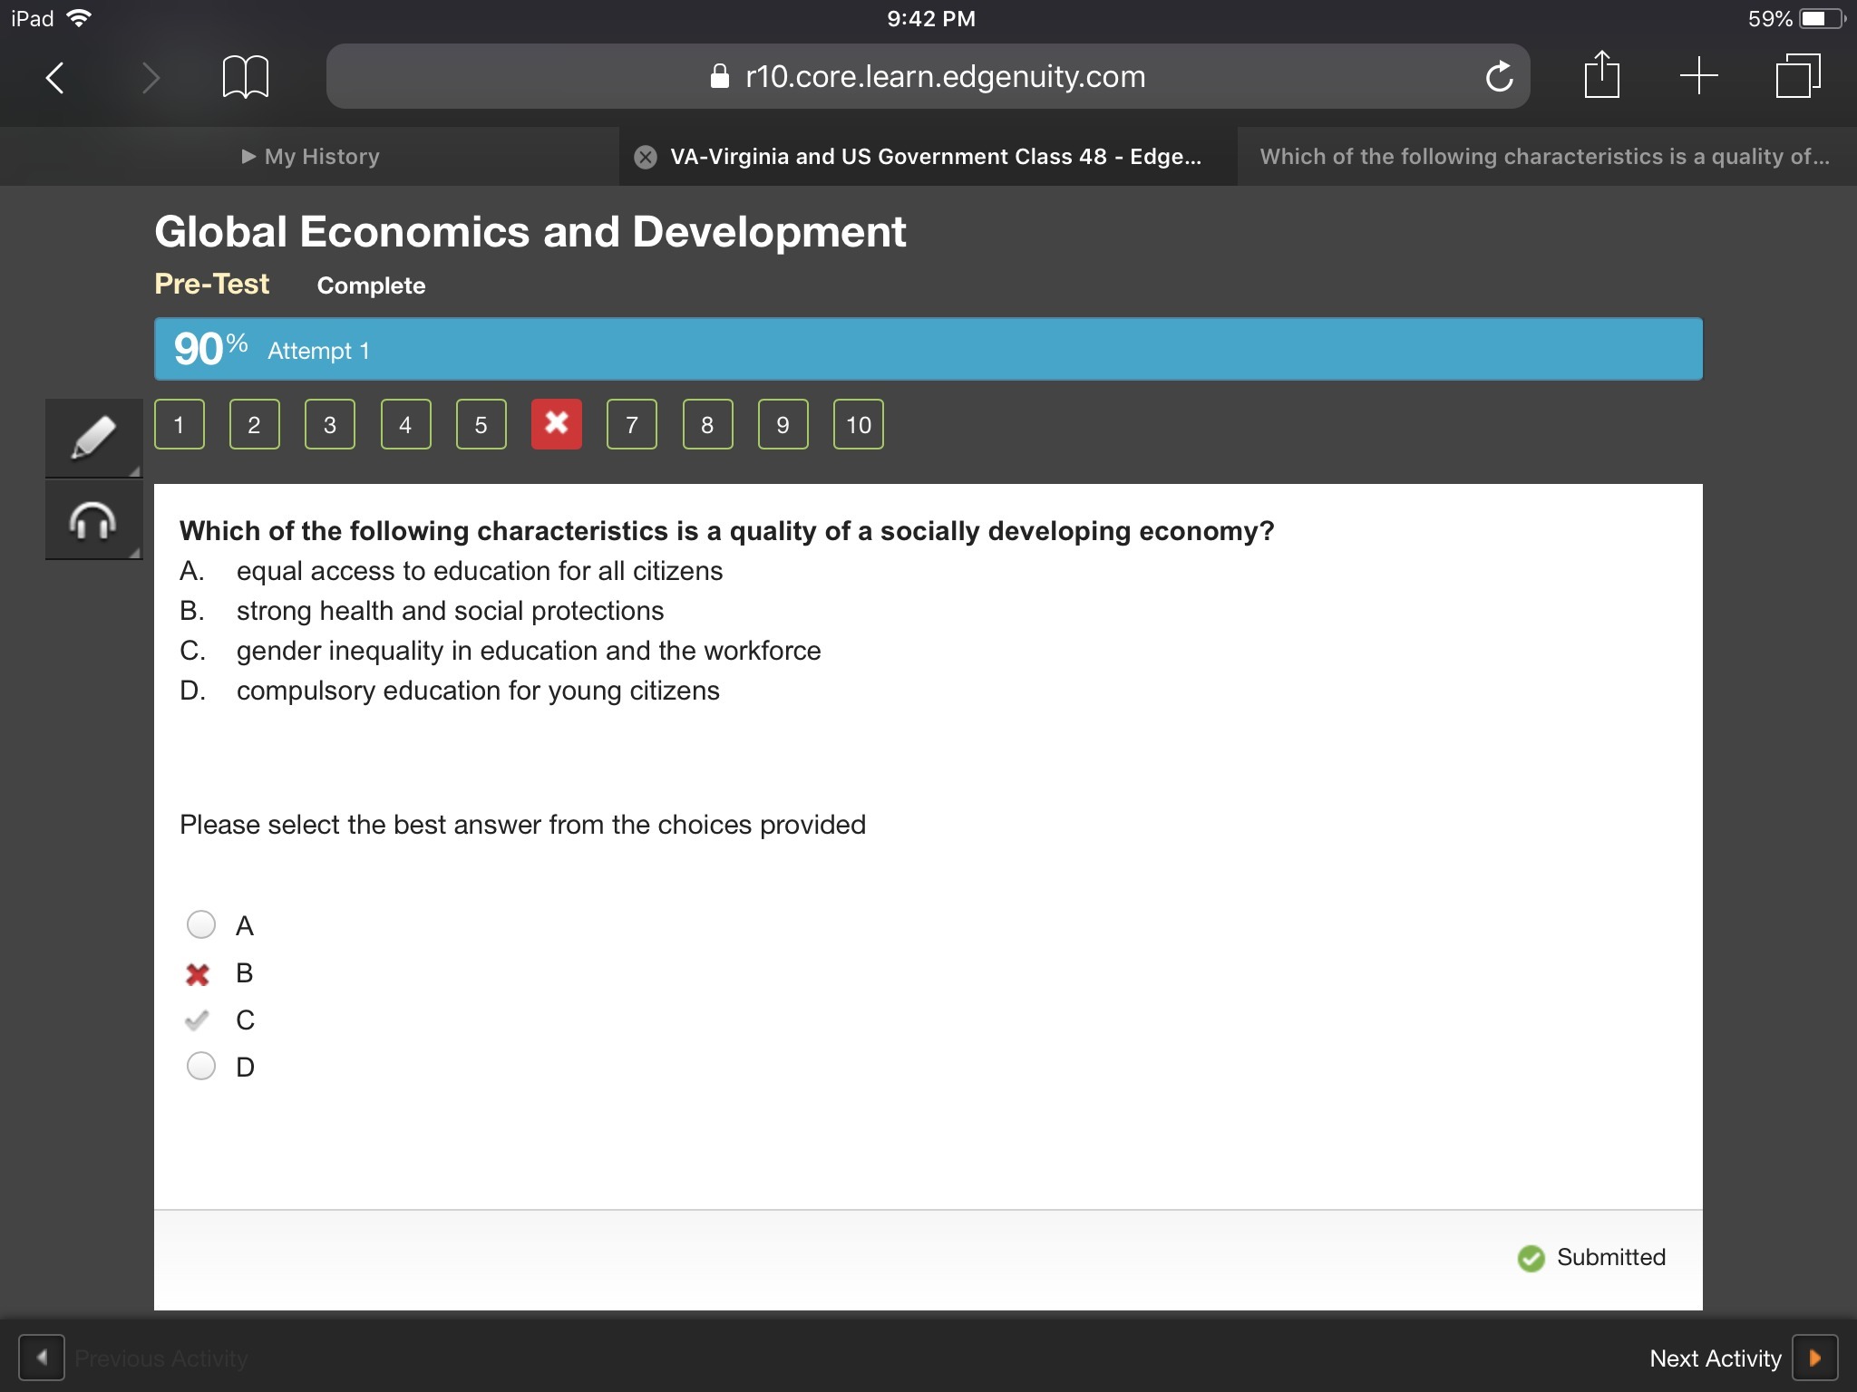1857x1392 pixels.
Task: Switch to the 'Which of the following' tab
Action: pos(1544,157)
